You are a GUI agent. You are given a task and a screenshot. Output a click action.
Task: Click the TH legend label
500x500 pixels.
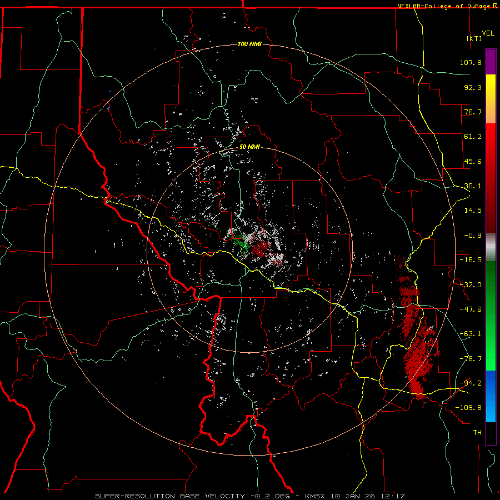pos(477,433)
